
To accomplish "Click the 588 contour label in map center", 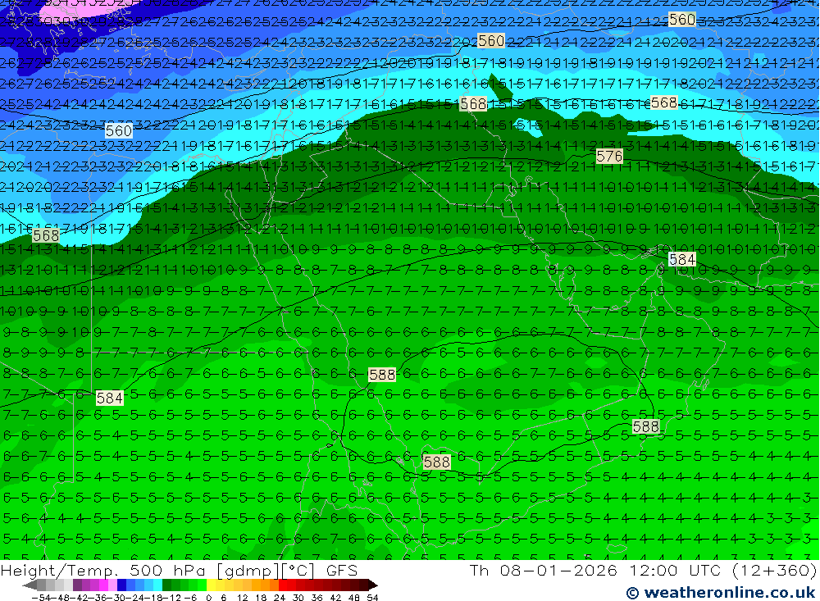I will click(382, 375).
